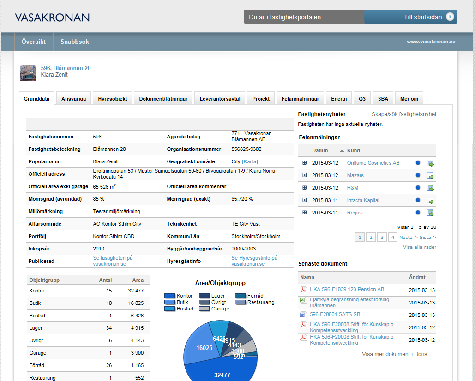Go to page 2 of fault reports

pyautogui.click(x=371, y=237)
